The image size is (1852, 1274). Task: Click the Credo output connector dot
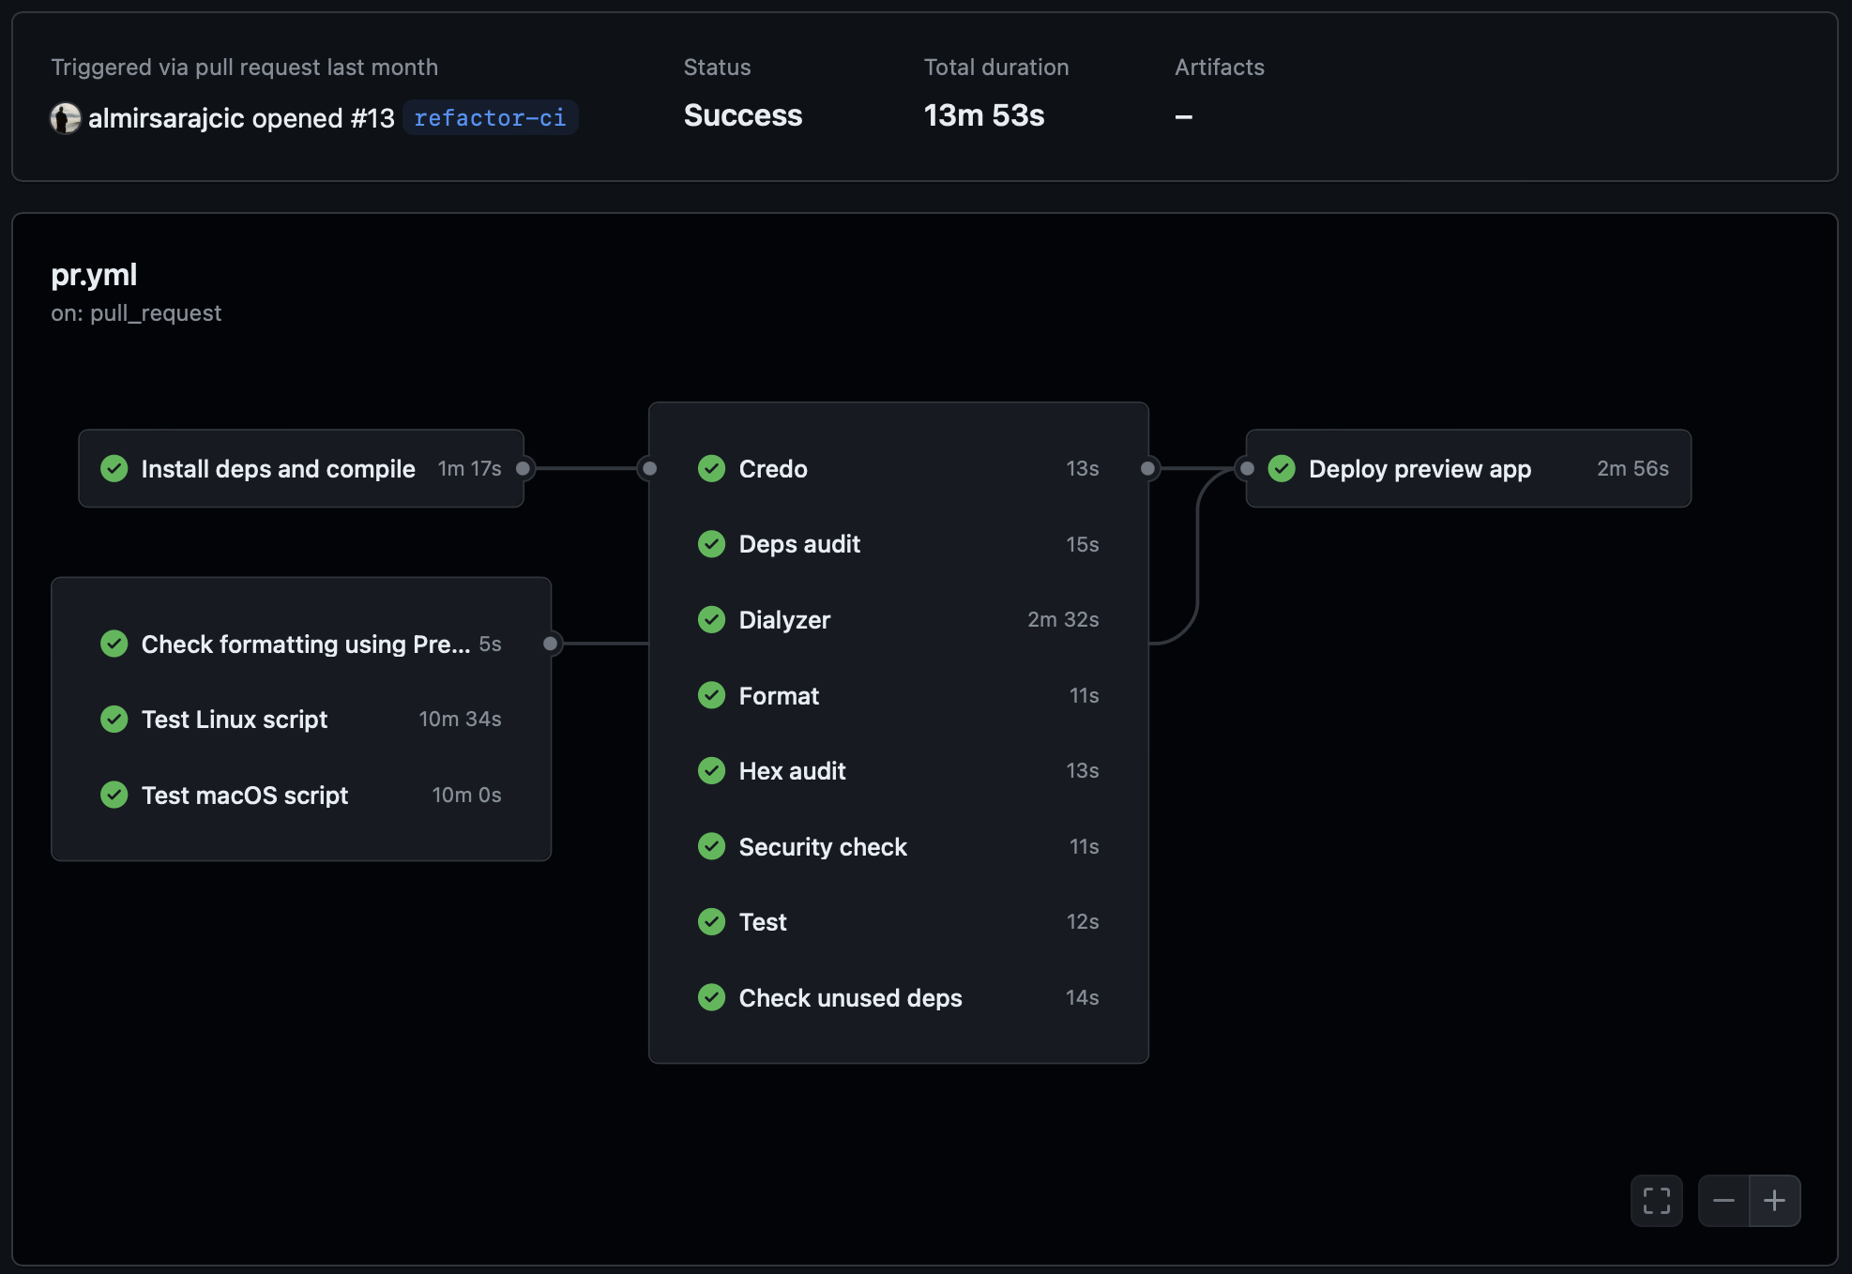[1147, 468]
